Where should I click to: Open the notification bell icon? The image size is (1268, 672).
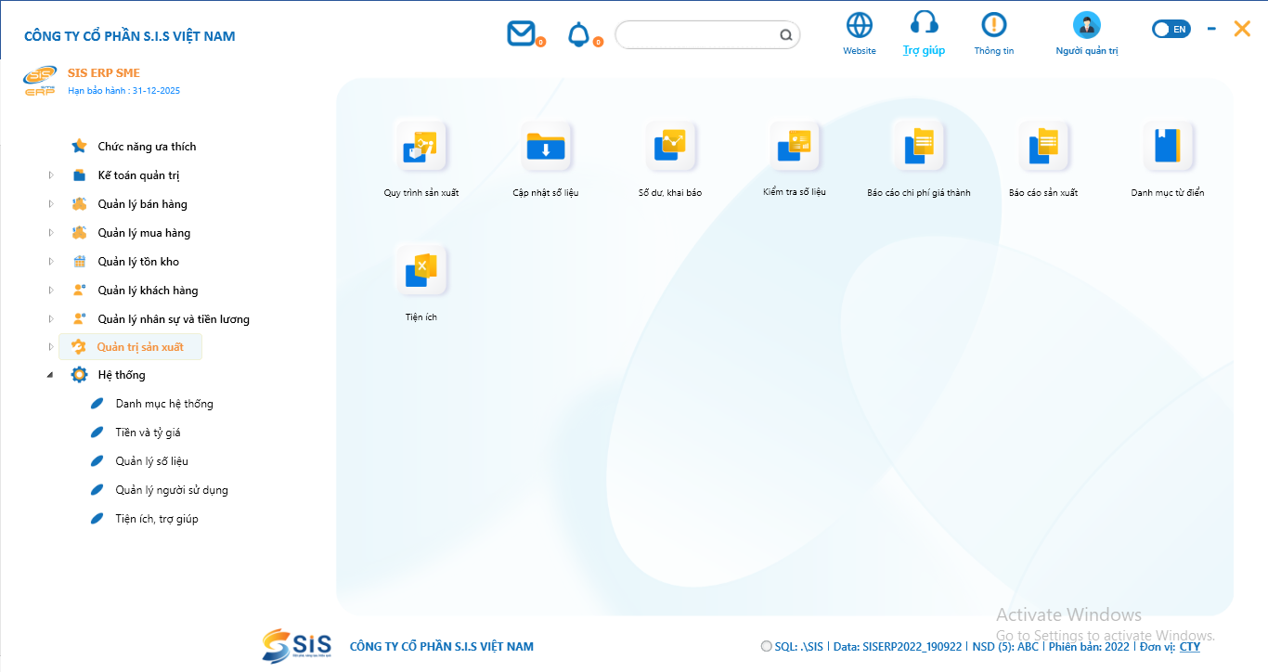pos(579,34)
